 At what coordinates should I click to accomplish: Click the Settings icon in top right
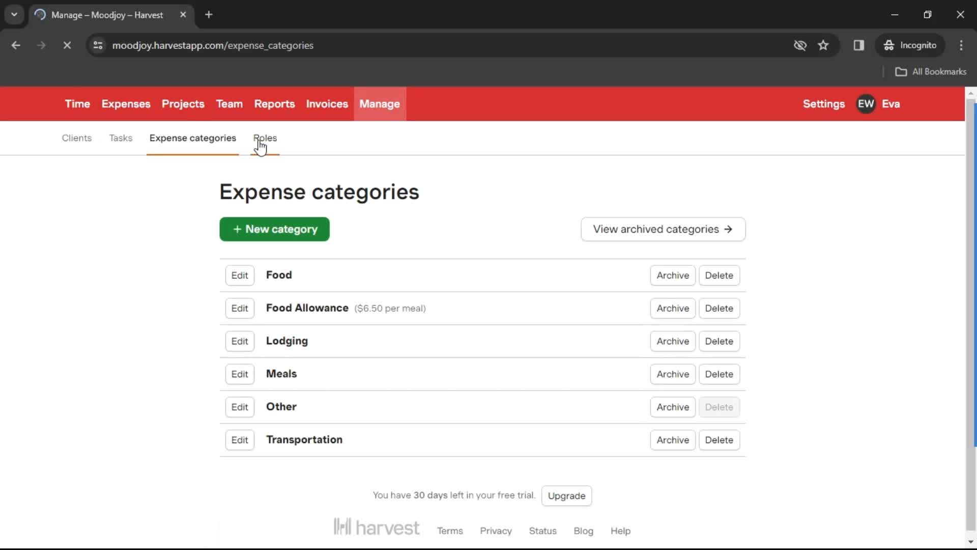(824, 103)
